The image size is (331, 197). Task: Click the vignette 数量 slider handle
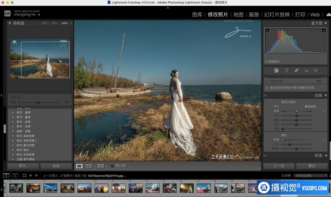296,111
